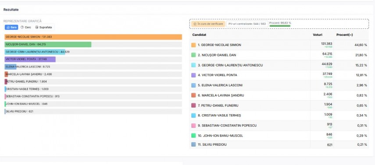Select the Petru-Daniel Funeriu chart bar
Viewport: 375px width, 165px height.
coord(6,82)
